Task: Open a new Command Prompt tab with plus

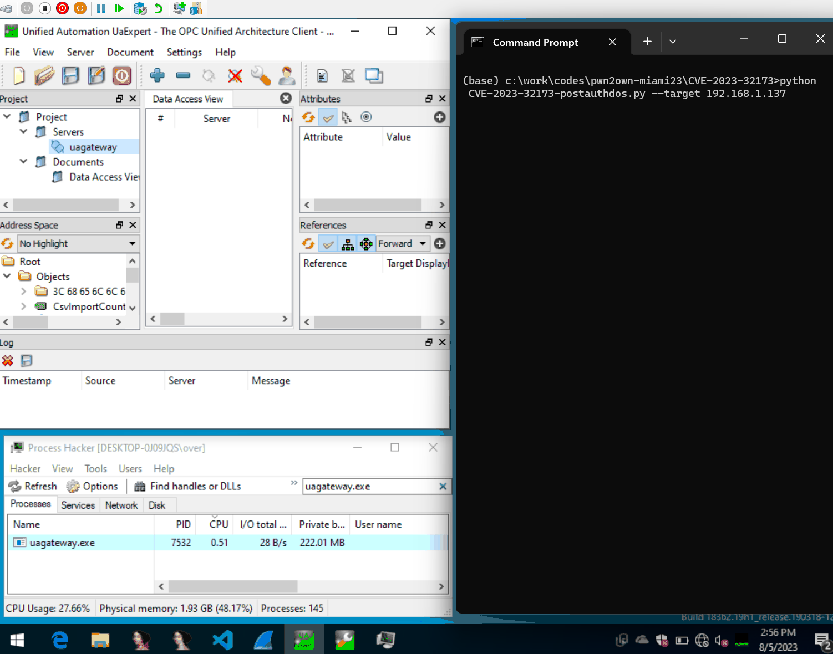Action: click(647, 42)
